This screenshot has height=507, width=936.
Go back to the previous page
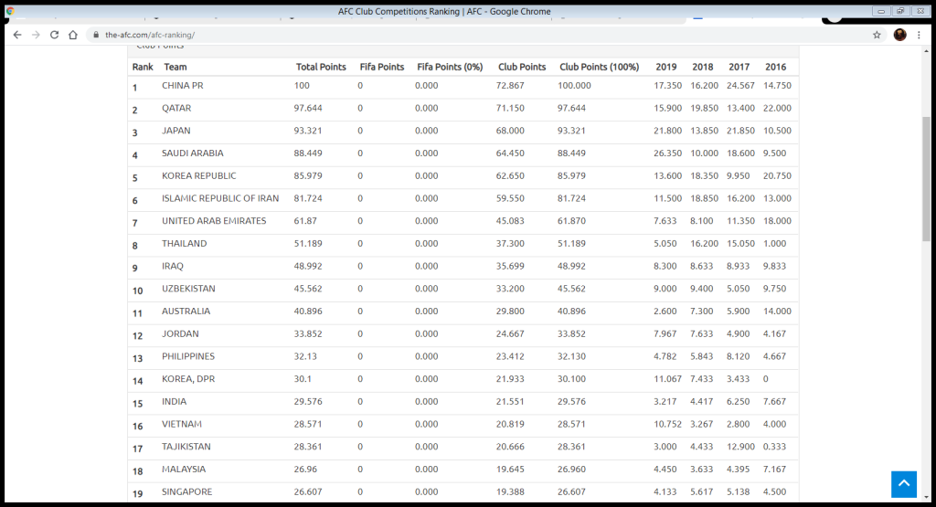[17, 36]
